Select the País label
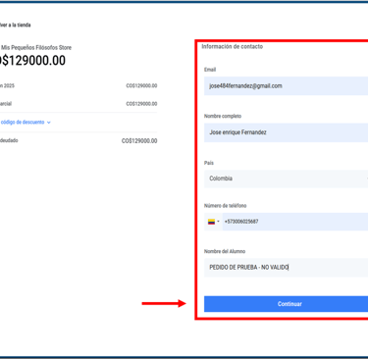Image resolution: width=368 pixels, height=359 pixels. 209,163
